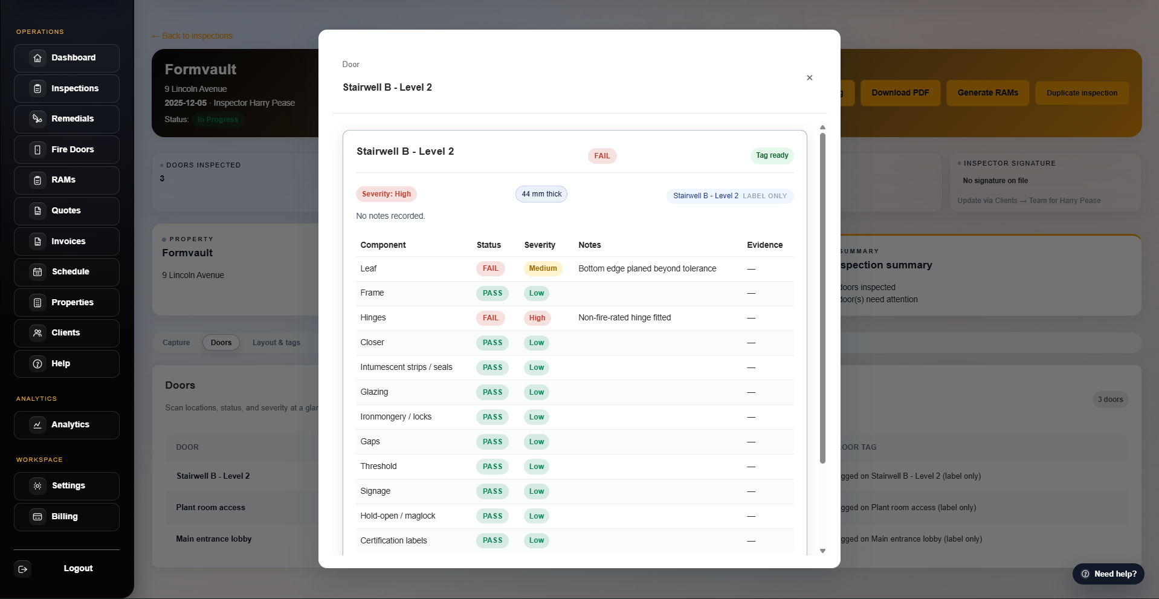The image size is (1159, 599).
Task: Click the Billing card icon
Action: [37, 517]
